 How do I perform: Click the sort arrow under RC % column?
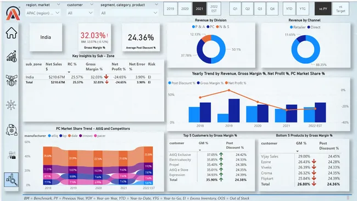[x=69, y=72]
